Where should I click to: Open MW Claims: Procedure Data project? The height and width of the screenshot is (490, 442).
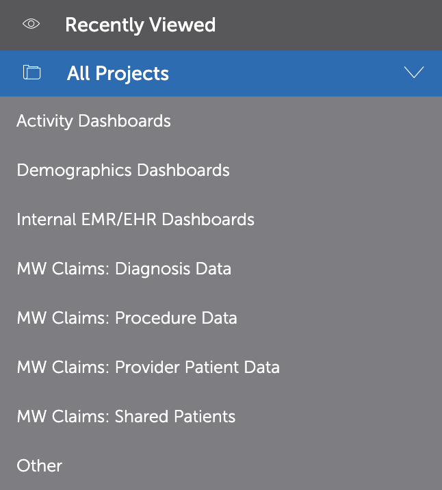[127, 318]
